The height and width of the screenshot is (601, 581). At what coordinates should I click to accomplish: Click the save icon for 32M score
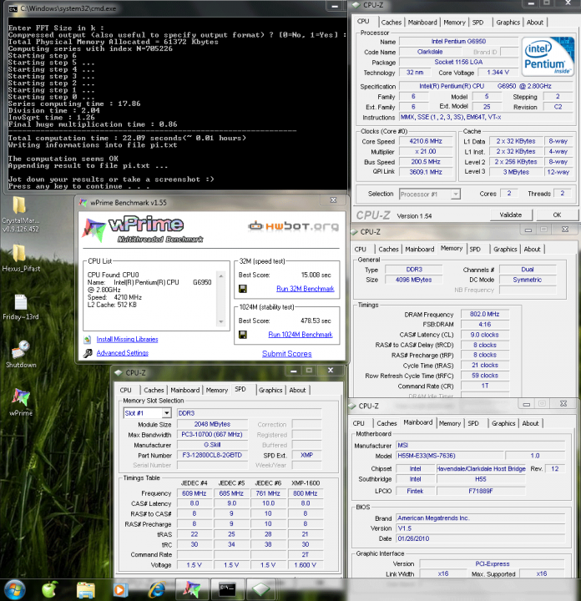point(243,289)
